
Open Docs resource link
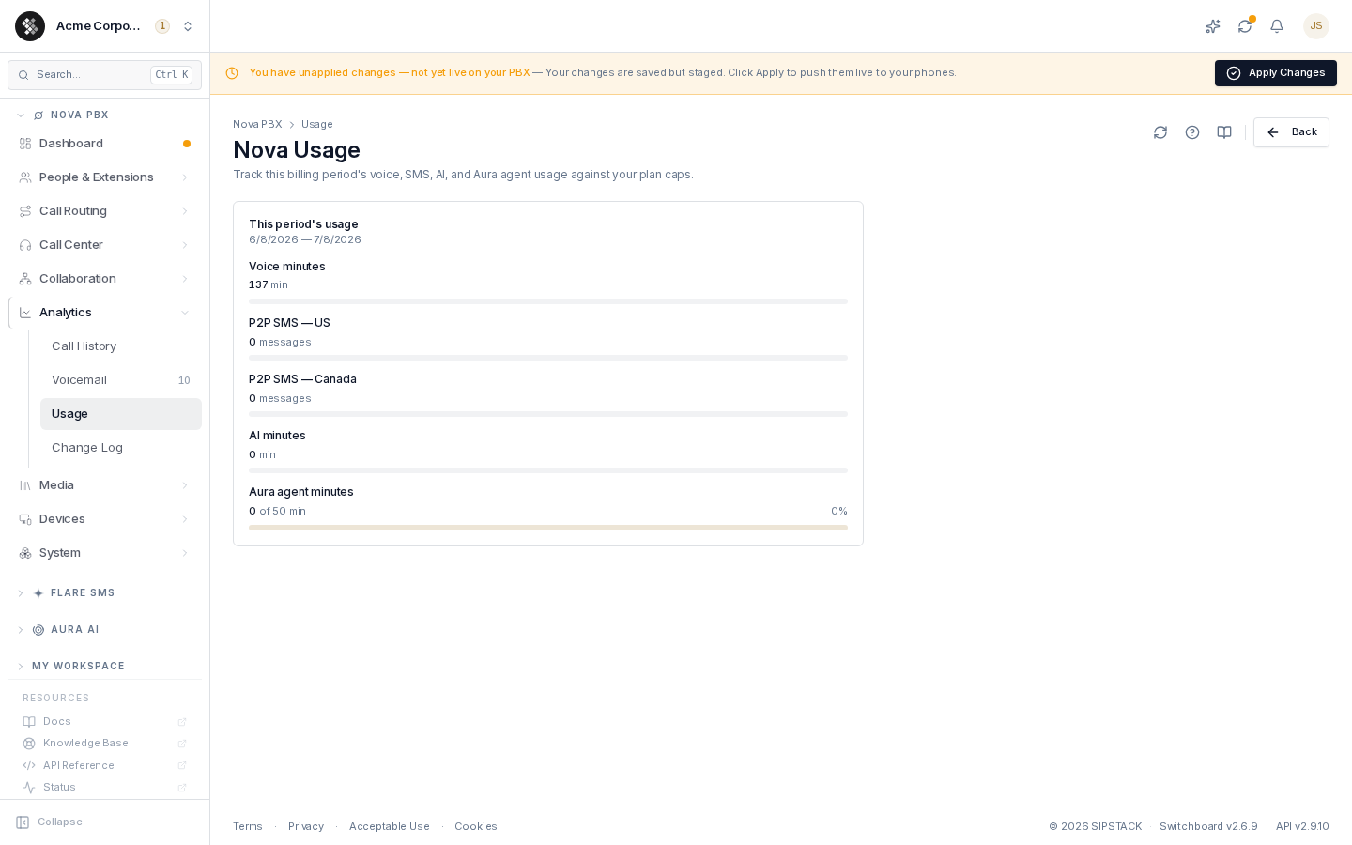[104, 722]
